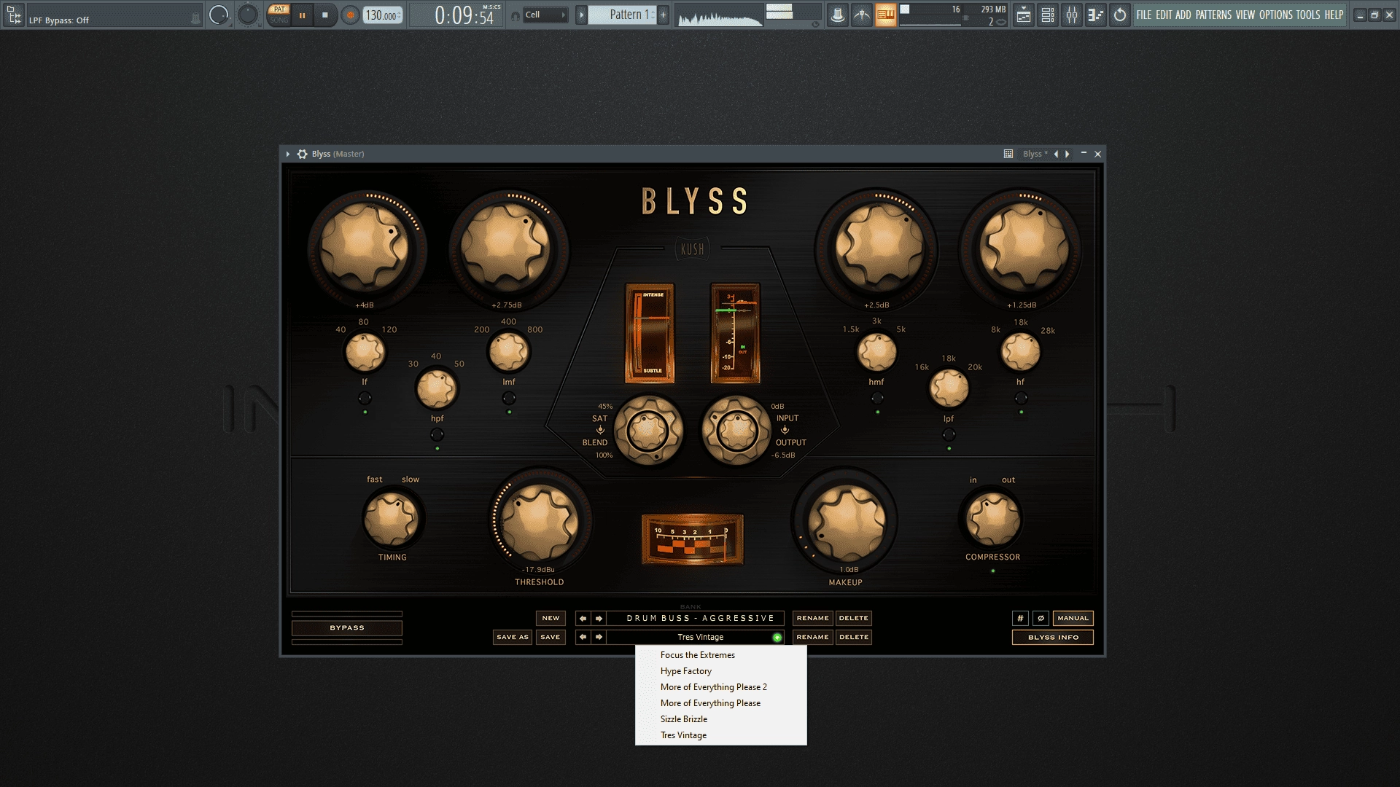Toggle the wait-for-input icon
This screenshot has height=787, width=1400.
click(x=861, y=15)
